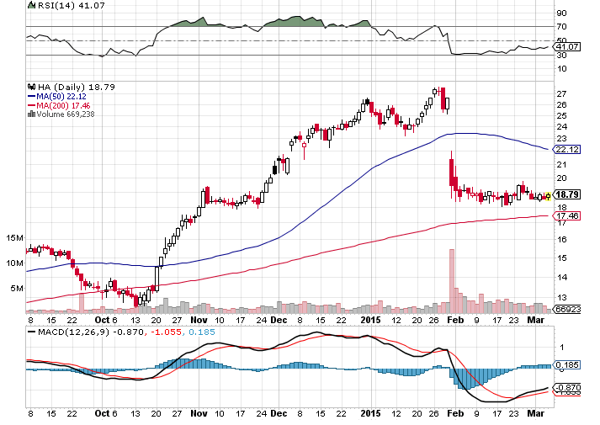The image size is (600, 425).
Task: Click the 13 price axis label
Action: click(562, 297)
